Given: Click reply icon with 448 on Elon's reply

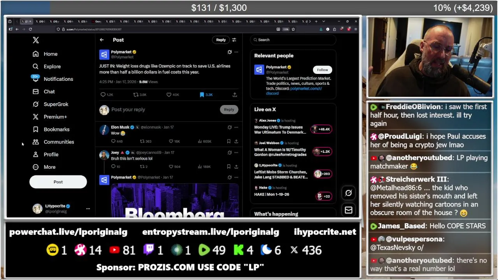Looking at the screenshot, I should (x=113, y=142).
